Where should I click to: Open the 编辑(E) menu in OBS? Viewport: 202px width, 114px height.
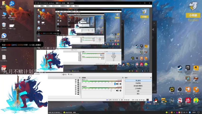(42, 6)
